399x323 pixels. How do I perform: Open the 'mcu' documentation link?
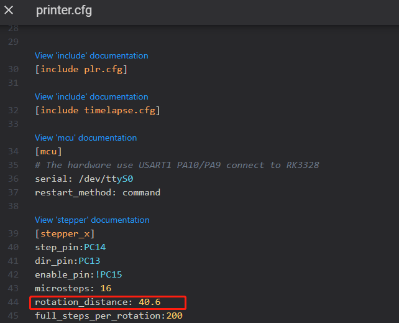click(86, 138)
